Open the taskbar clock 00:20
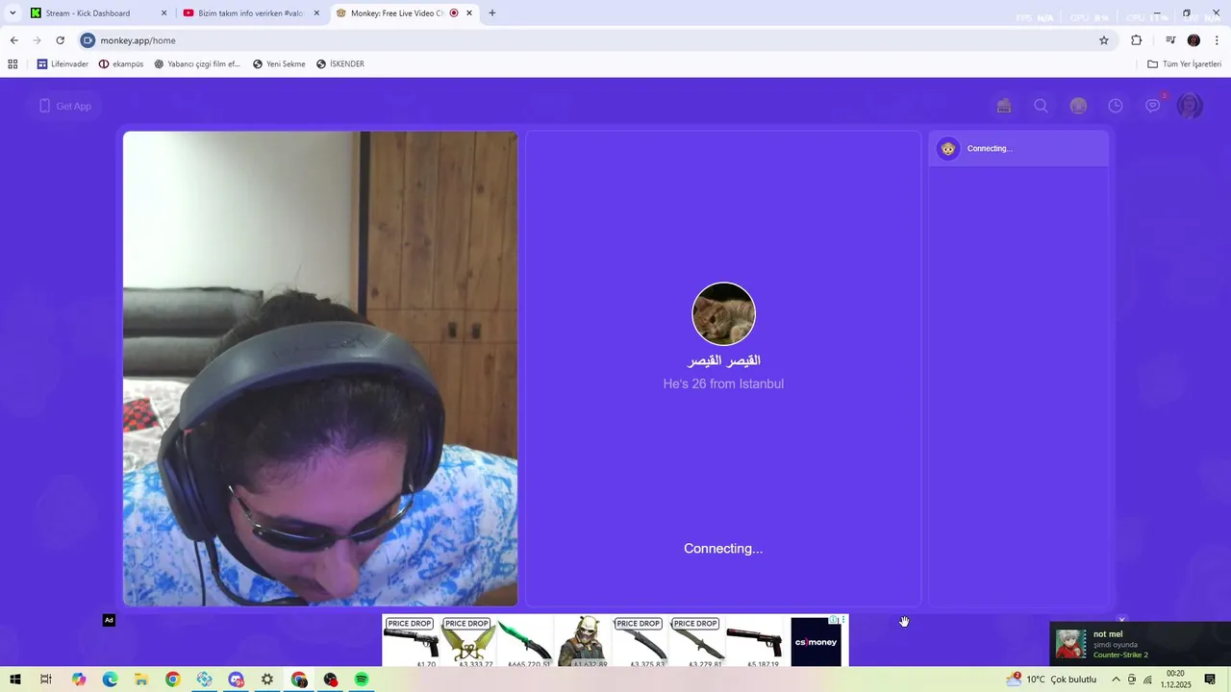The height and width of the screenshot is (692, 1231). tap(1175, 680)
